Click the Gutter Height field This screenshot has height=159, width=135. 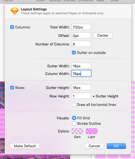pos(81,87)
